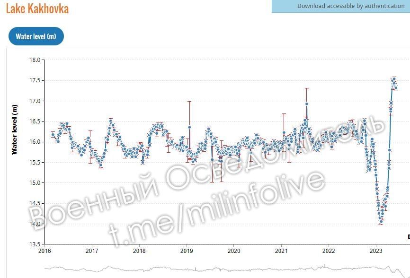Click the lowest data point near 14.0 in 2023
Viewport: 410px width, 278px height.
pos(381,221)
